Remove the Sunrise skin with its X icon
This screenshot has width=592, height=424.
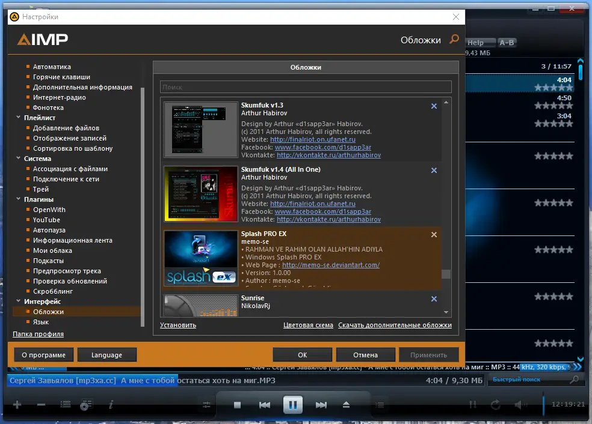(434, 299)
